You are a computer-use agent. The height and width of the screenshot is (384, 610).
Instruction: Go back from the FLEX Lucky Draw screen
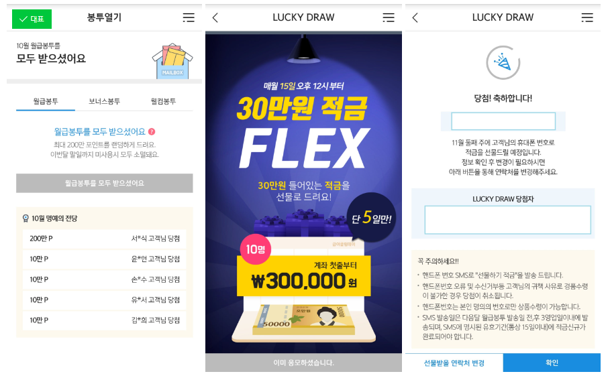[215, 17]
